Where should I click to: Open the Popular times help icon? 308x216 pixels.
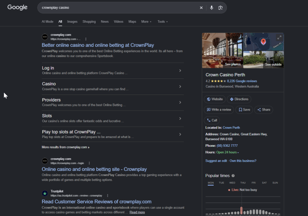coord(233,175)
